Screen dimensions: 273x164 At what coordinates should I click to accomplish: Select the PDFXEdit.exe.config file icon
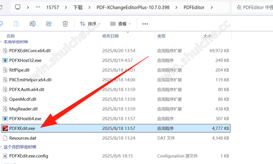click(x=5, y=156)
